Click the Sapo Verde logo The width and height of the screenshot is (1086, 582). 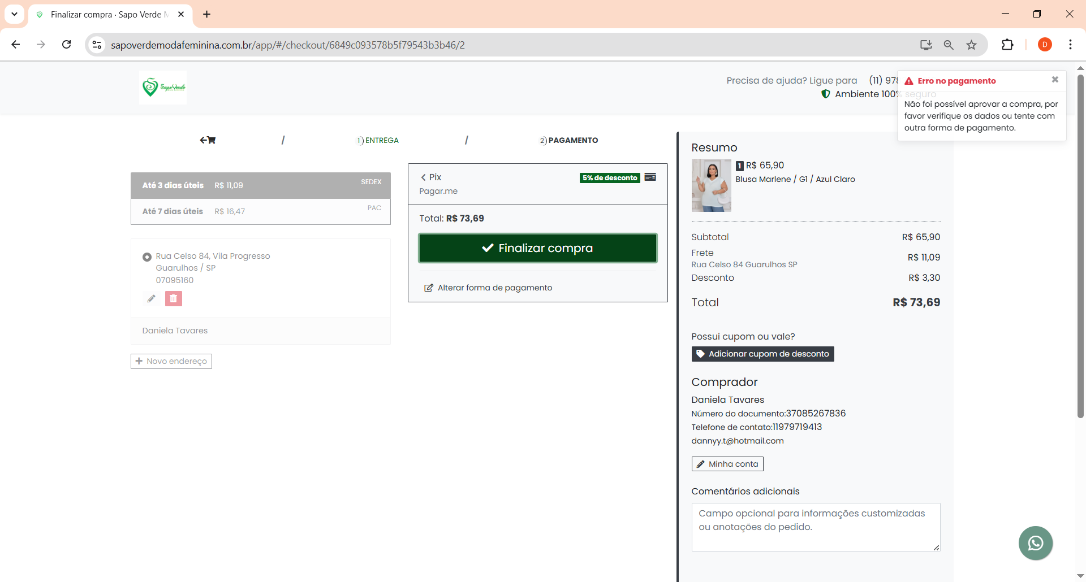163,87
